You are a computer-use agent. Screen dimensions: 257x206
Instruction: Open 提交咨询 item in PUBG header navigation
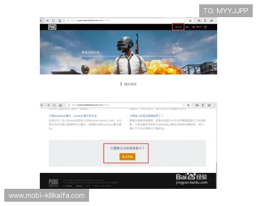click(x=178, y=27)
